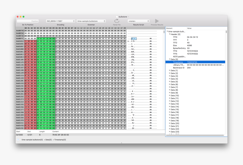Select the Backtrace ID row
This screenshot has width=243, height=165.
(196, 68)
